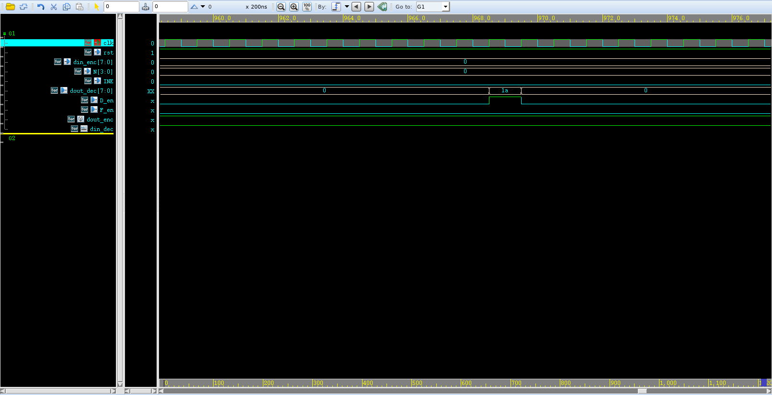772x395 pixels.
Task: Select the clk signal row
Action: click(x=58, y=43)
